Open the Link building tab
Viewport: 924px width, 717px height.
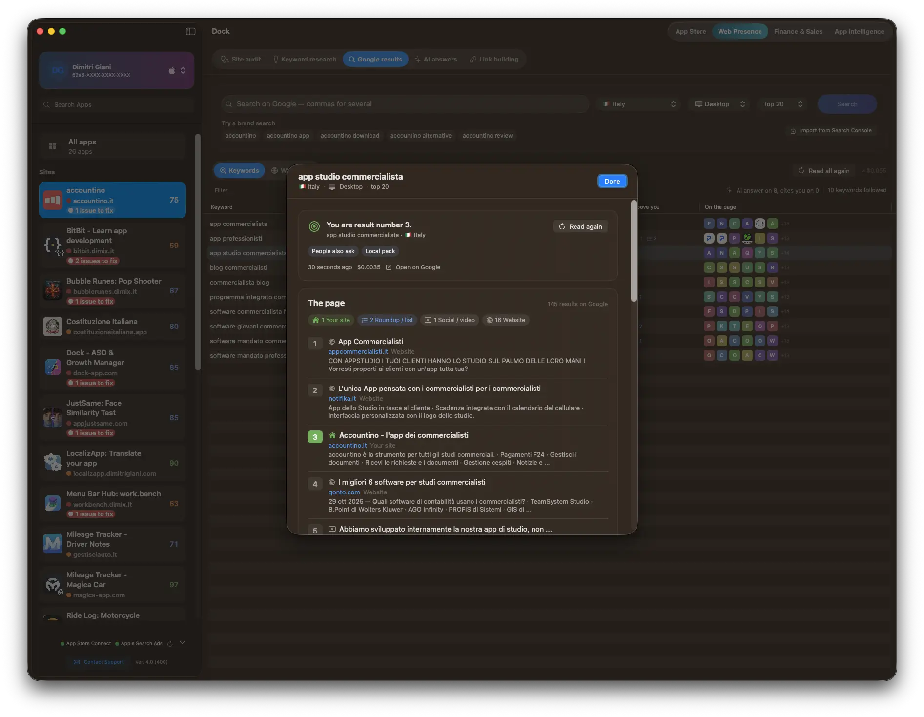tap(494, 60)
